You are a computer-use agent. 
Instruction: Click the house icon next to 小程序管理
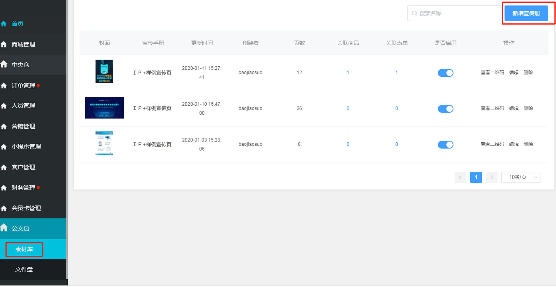tap(4, 147)
